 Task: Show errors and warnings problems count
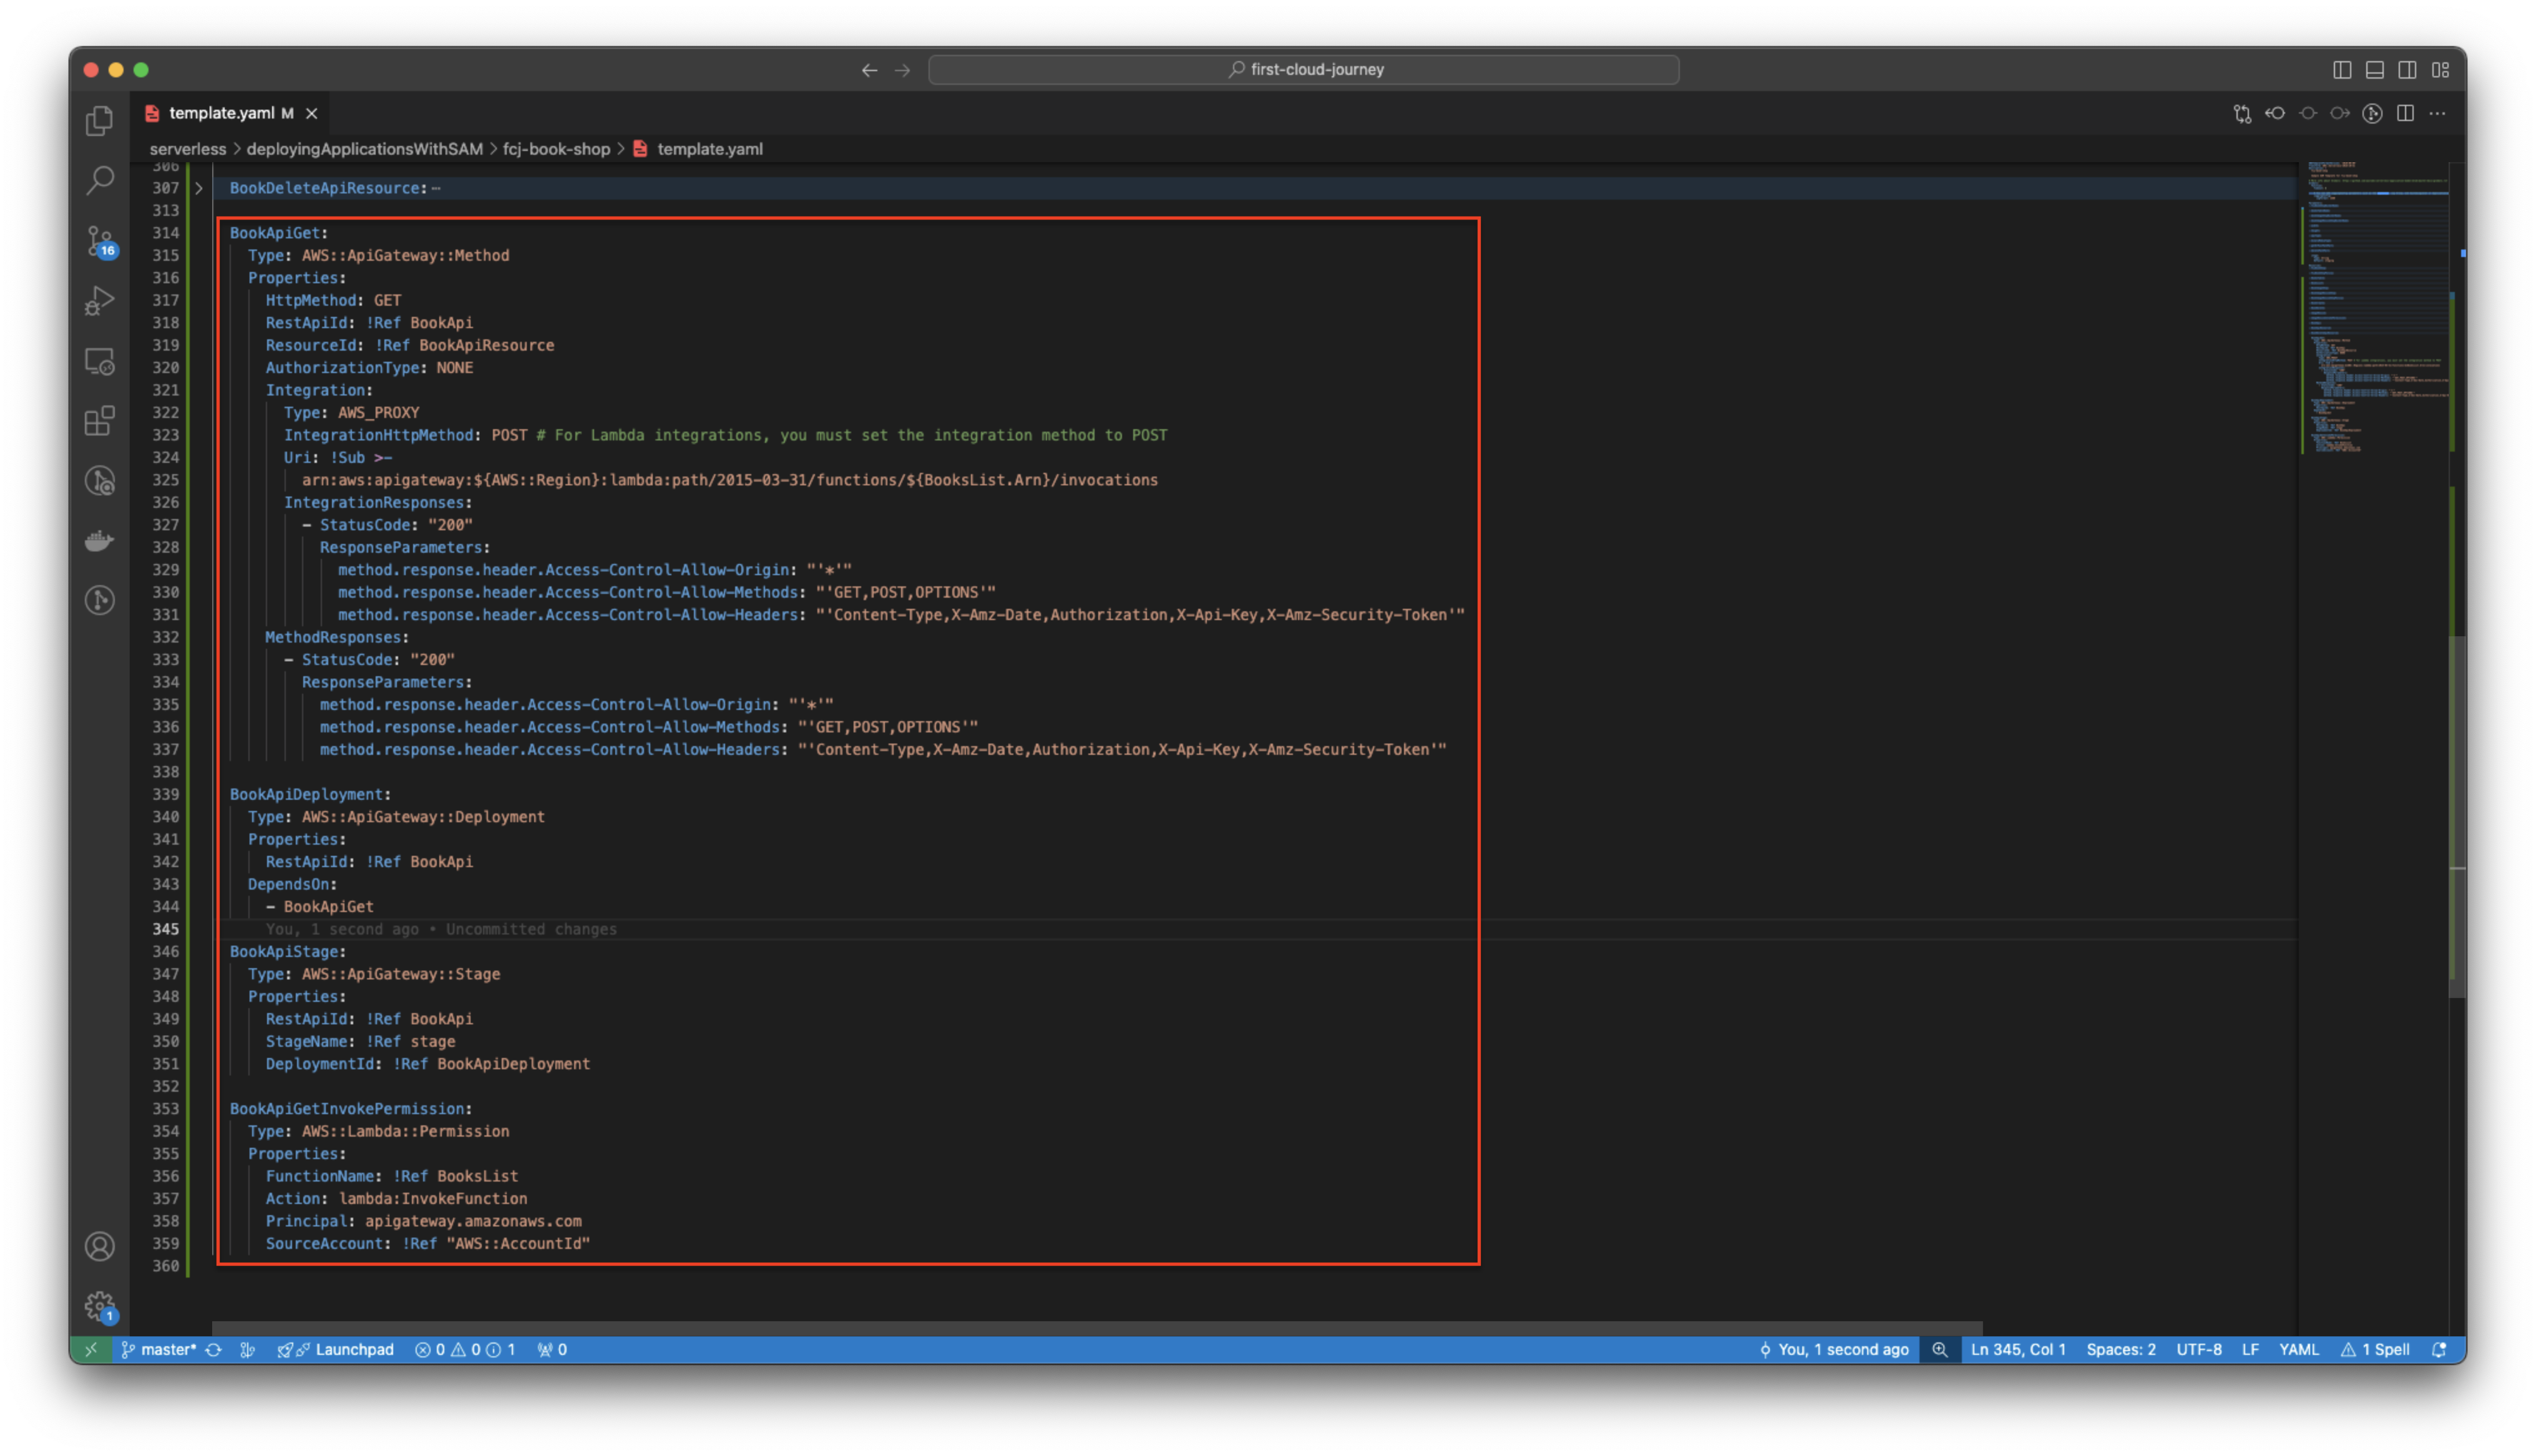(x=465, y=1349)
